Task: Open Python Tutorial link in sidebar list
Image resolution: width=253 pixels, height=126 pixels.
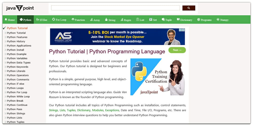Action: [16, 33]
